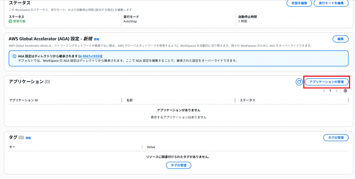The height and width of the screenshot is (179, 355).
Task: Click the ステータス column header in applications table
Action: 247,100
